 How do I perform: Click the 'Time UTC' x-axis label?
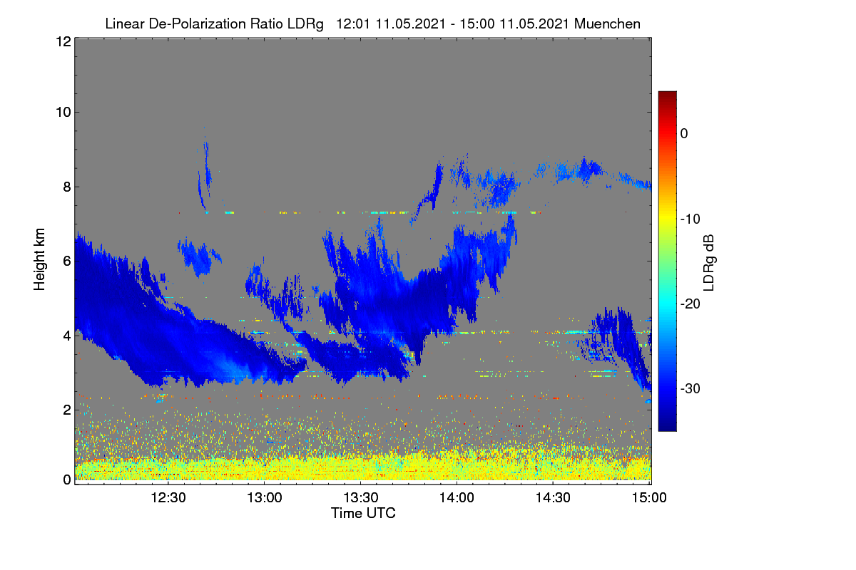[x=363, y=513]
